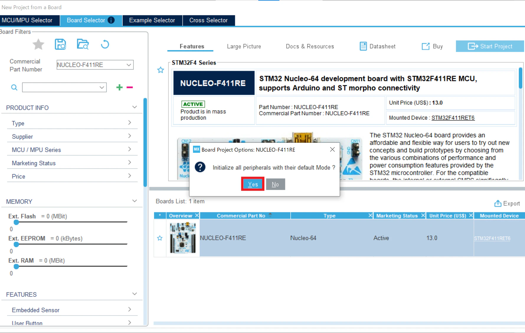The width and height of the screenshot is (525, 333).
Task: Expand the Marketing Status filter
Action: (x=130, y=162)
